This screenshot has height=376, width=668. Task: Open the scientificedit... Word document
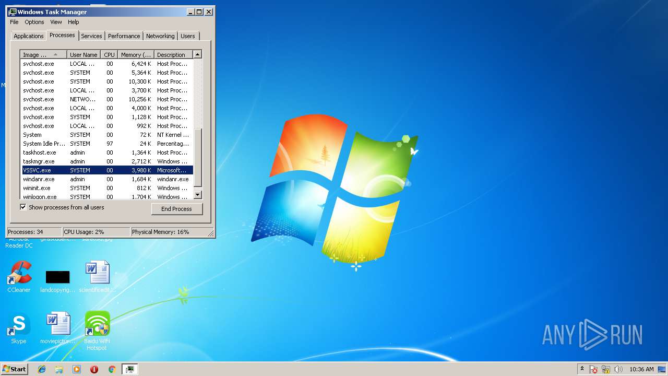98,277
